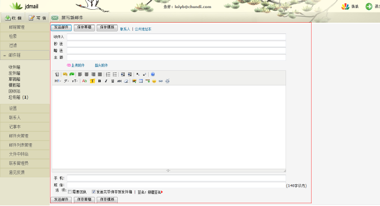The image size is (380, 206).
Task: Open 文件中转站 in sidebar
Action: tap(25, 154)
